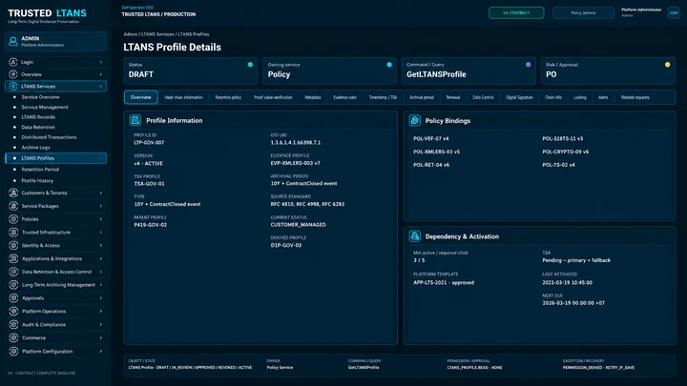The image size is (687, 386).
Task: Expand the Login menu chevron
Action: pos(101,62)
